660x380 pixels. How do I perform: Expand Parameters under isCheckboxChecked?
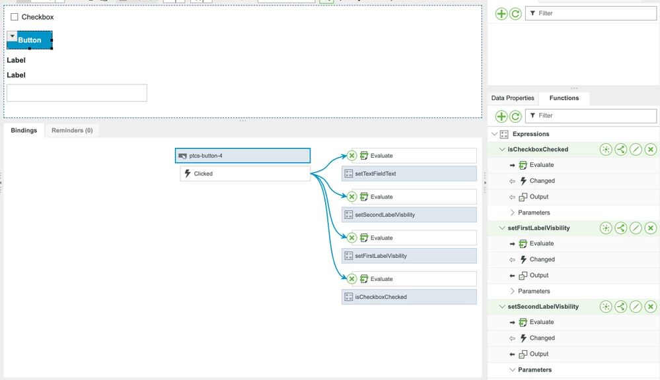tap(512, 212)
